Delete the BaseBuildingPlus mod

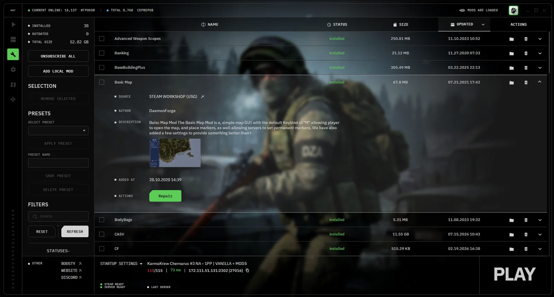coord(526,68)
